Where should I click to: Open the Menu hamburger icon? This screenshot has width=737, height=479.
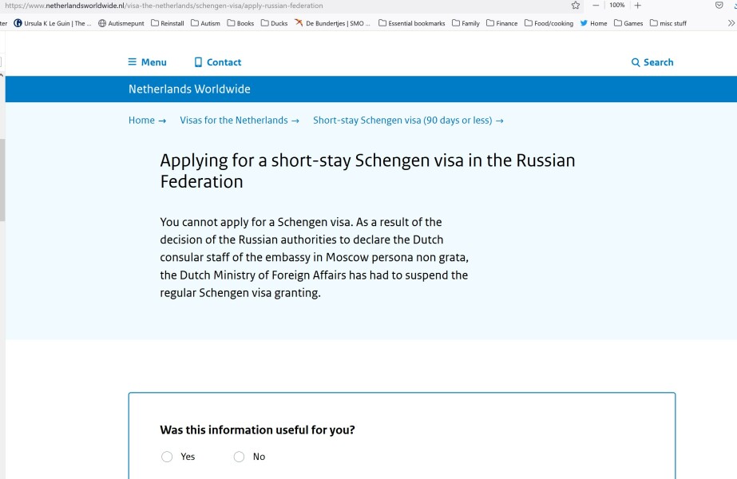tap(133, 62)
